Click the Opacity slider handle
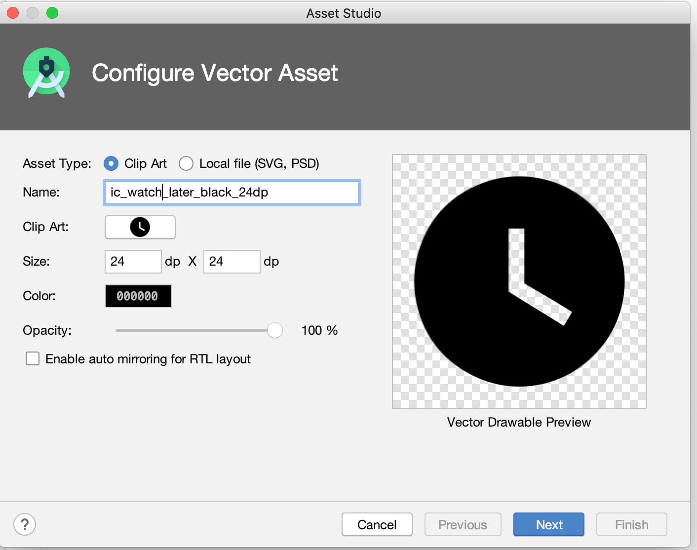 [275, 330]
